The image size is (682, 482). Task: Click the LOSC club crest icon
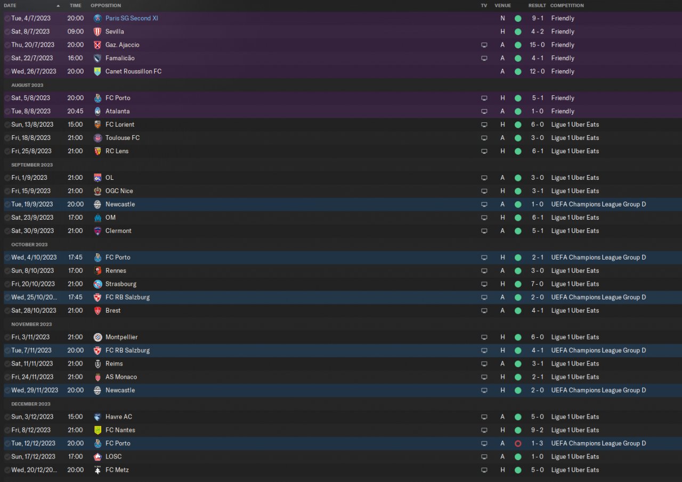pyautogui.click(x=98, y=456)
